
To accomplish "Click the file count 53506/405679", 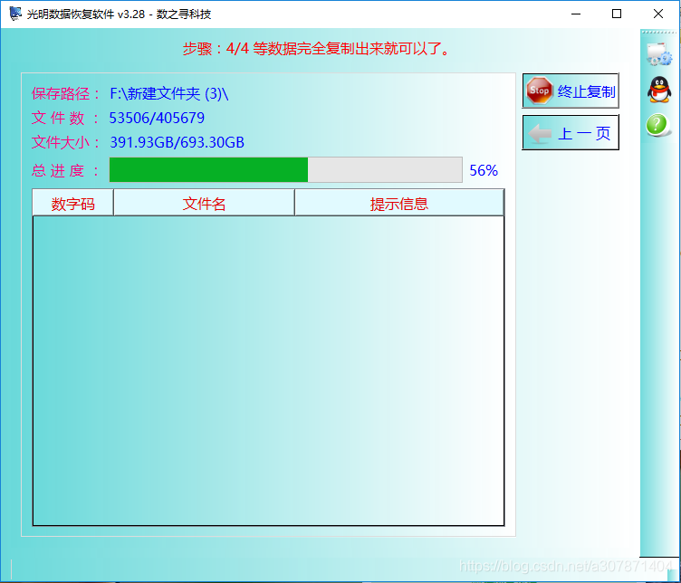I will coord(157,118).
